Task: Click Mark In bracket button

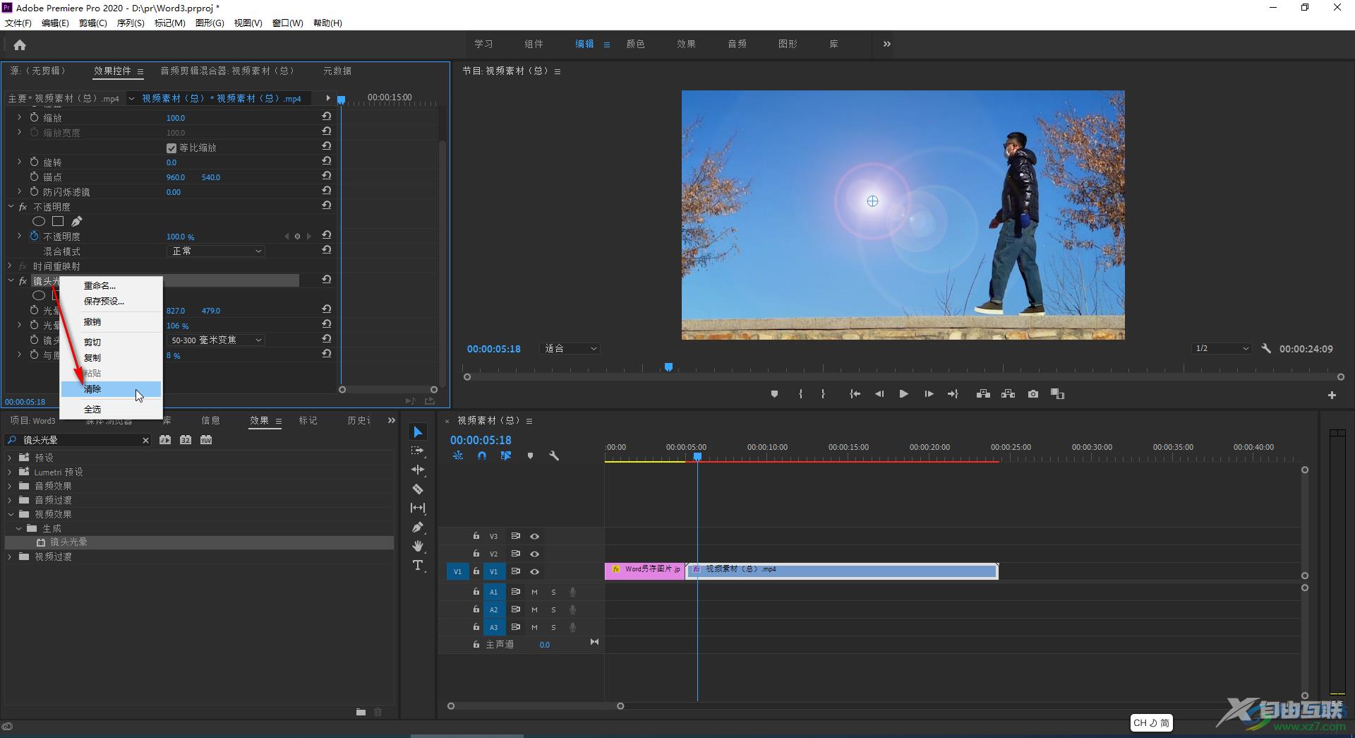Action: point(800,394)
